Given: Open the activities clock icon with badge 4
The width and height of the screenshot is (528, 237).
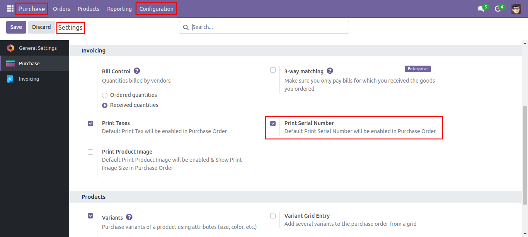Looking at the screenshot, I should tap(498, 9).
